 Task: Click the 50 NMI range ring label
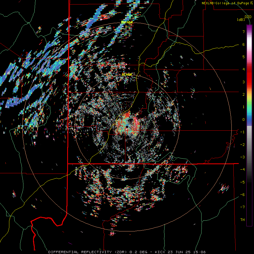coord(127,75)
